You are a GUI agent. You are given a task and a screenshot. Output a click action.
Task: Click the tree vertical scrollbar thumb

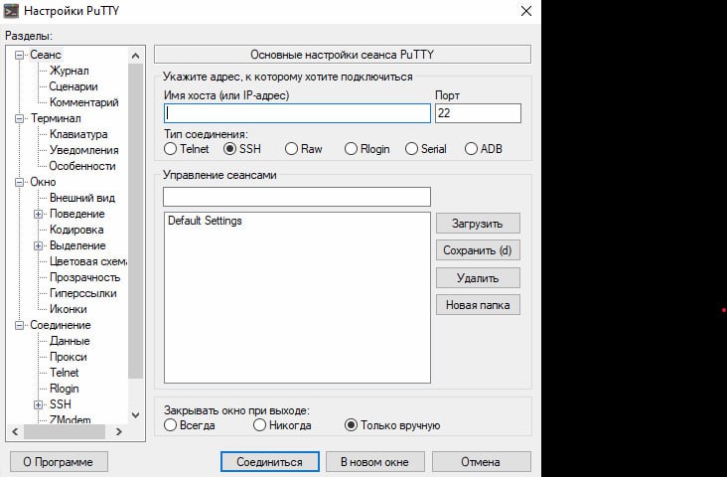[x=135, y=222]
